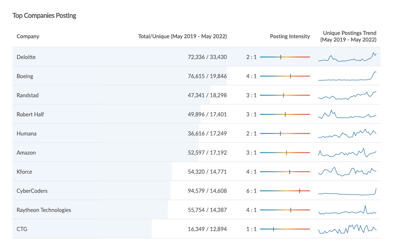Click Deloitte's 72,336 / 33,430 postings value
The image size is (393, 251).
(x=207, y=57)
